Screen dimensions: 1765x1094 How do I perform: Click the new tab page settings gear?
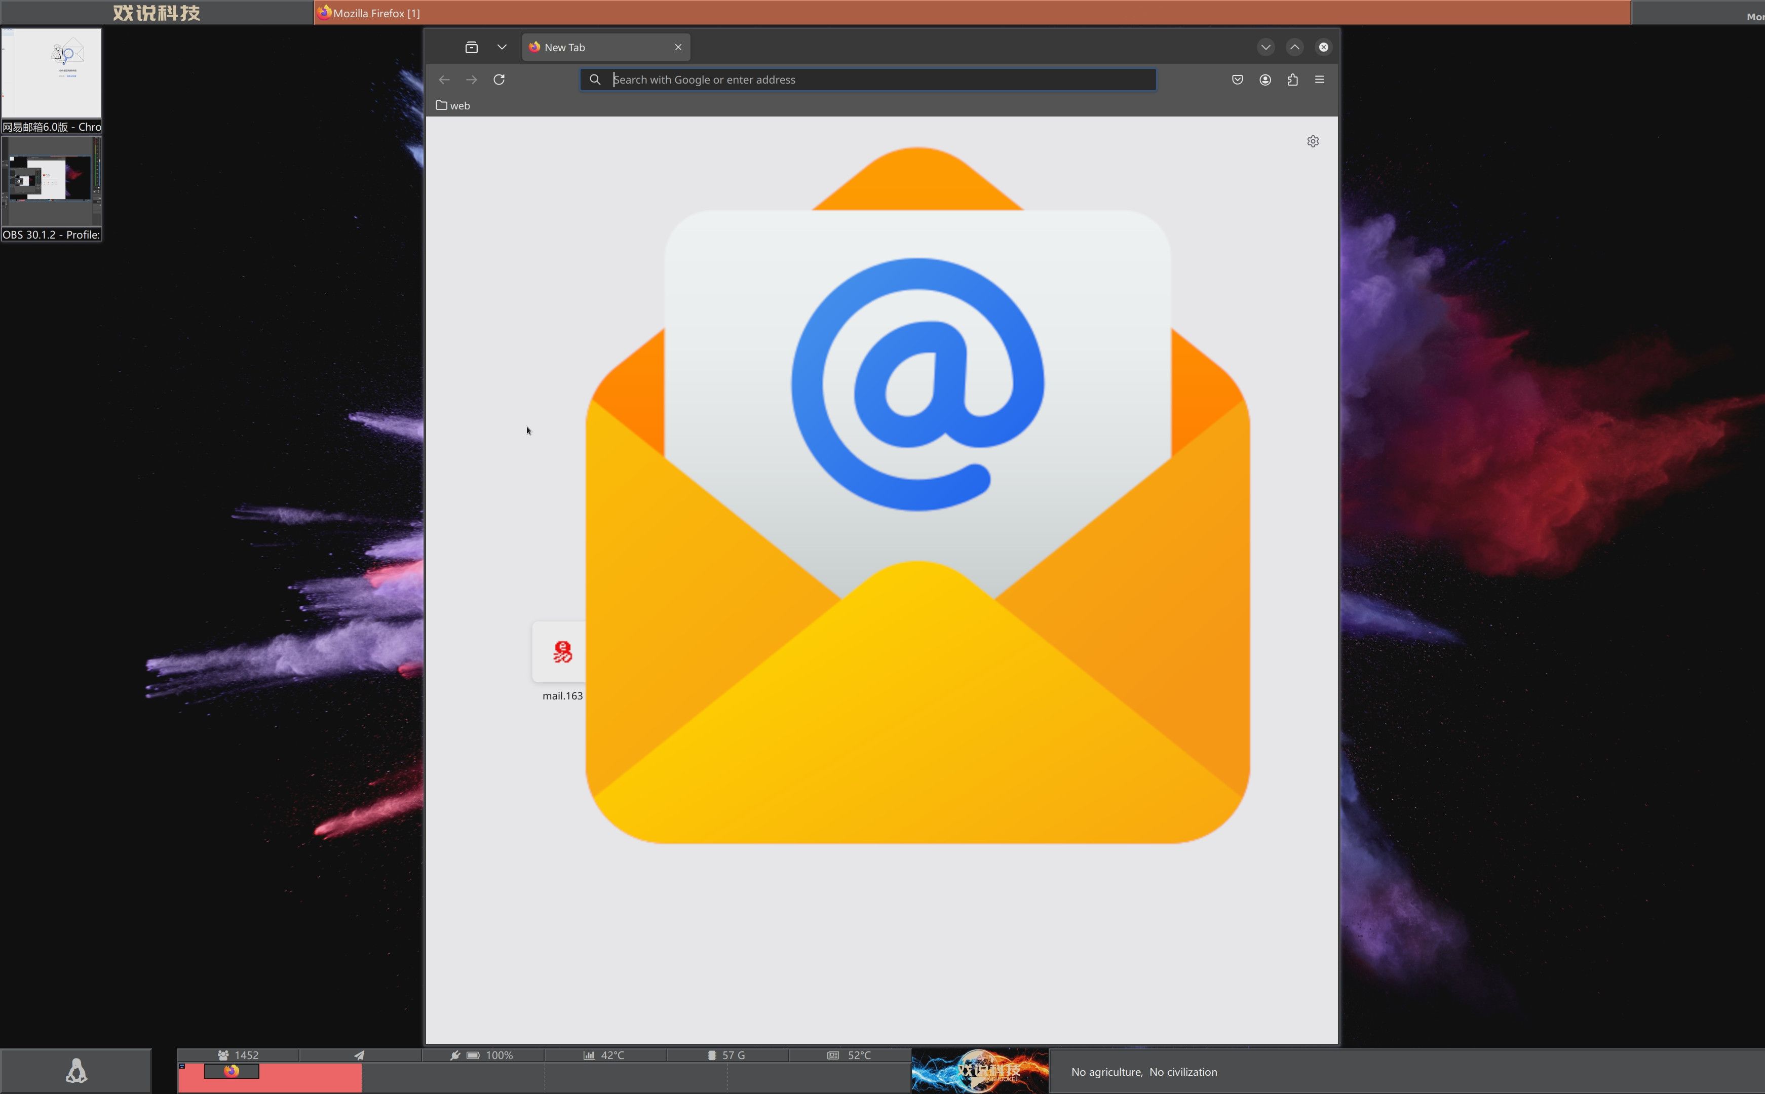pyautogui.click(x=1313, y=141)
